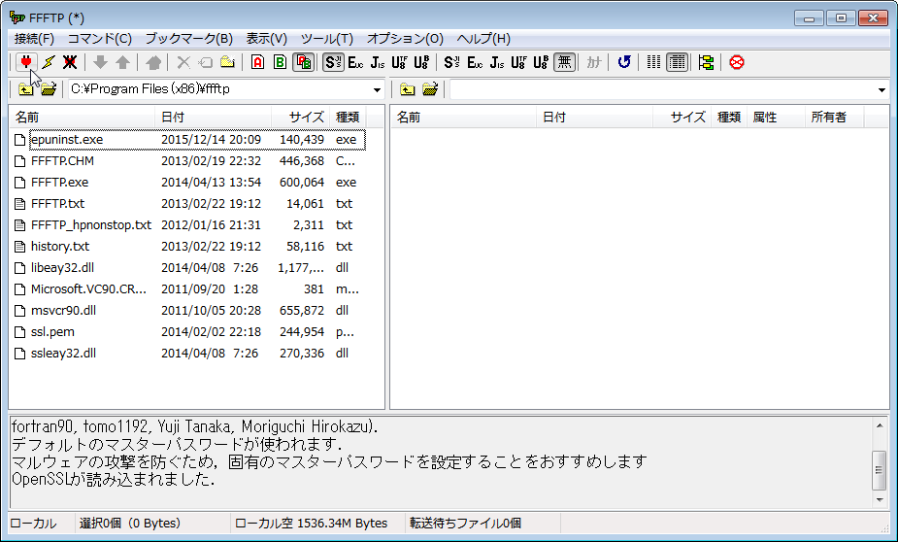Click the log pane scrollbar up arrow
This screenshot has height=542, width=898.
click(880, 425)
